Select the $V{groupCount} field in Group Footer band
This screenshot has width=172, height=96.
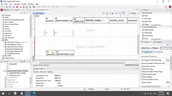click(x=51, y=53)
